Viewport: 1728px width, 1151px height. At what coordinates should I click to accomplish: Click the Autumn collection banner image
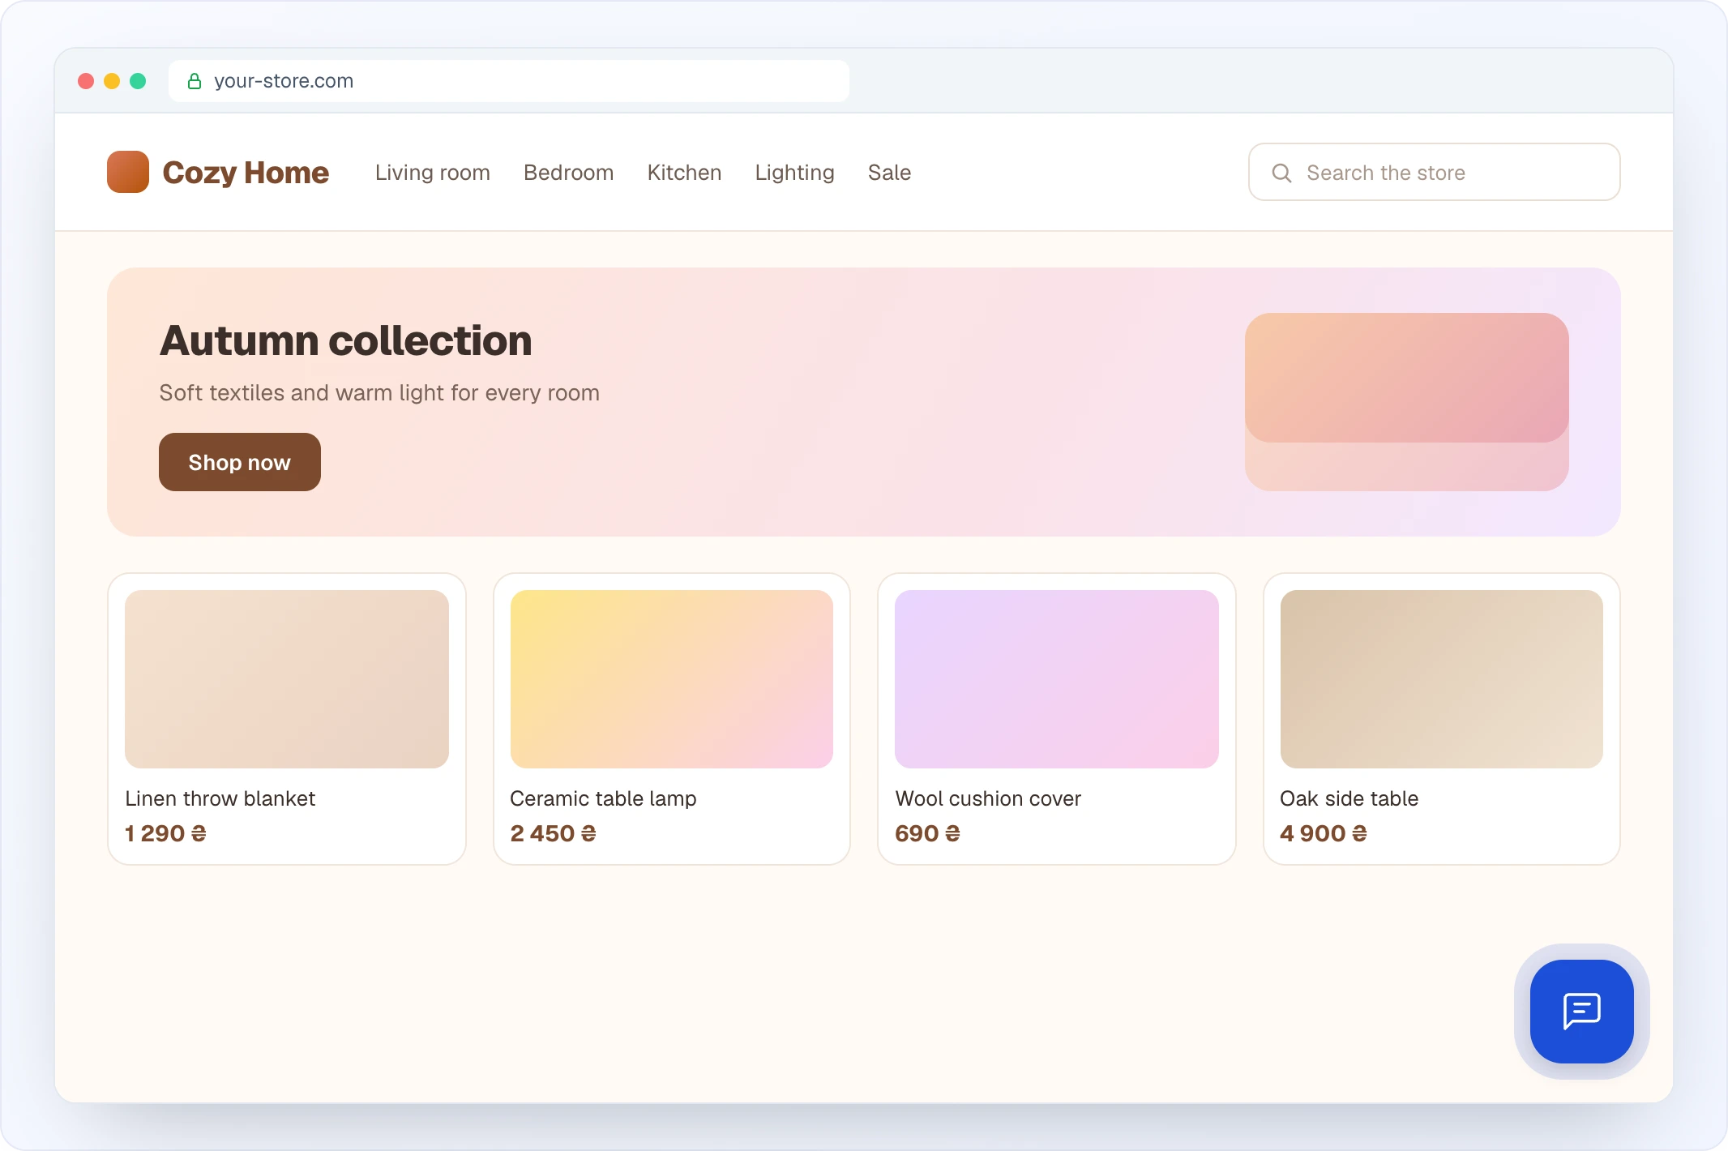point(1407,402)
